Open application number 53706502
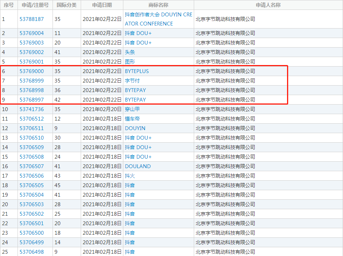The image size is (343, 256). [x=32, y=214]
